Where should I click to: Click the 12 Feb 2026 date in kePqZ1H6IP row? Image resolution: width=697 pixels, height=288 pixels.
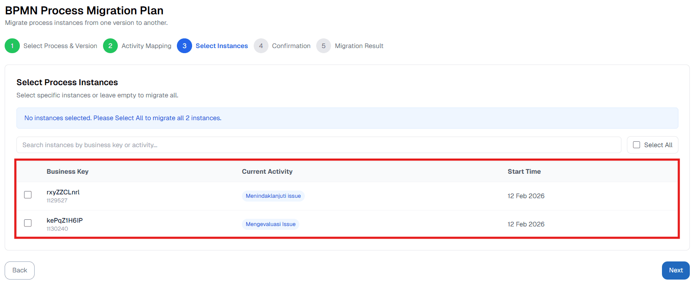[x=526, y=224]
